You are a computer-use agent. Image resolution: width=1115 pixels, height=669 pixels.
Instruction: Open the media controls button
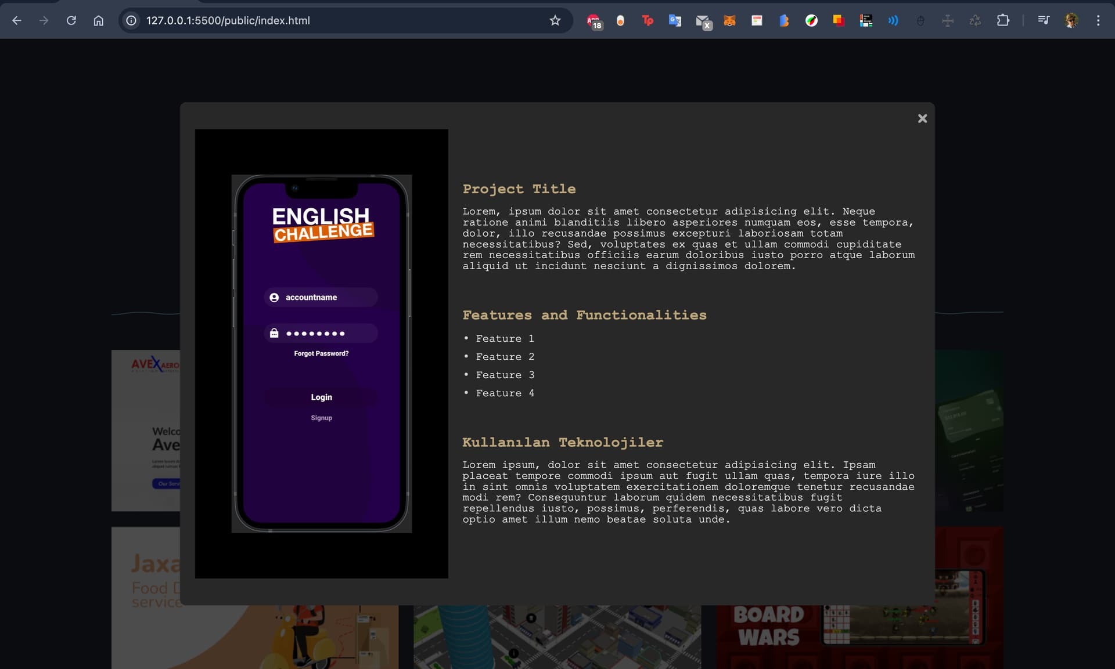[x=1044, y=20]
